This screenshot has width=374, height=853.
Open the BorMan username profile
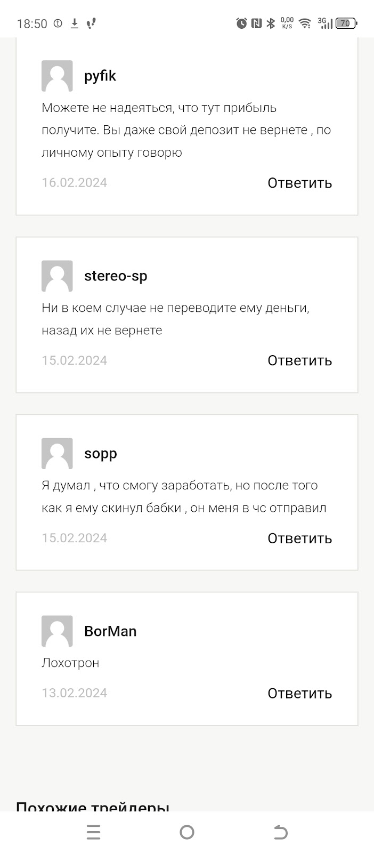[x=110, y=631]
